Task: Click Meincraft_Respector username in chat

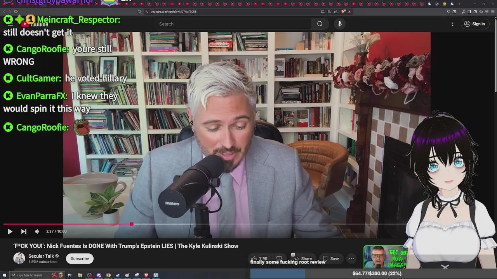Action: click(78, 20)
